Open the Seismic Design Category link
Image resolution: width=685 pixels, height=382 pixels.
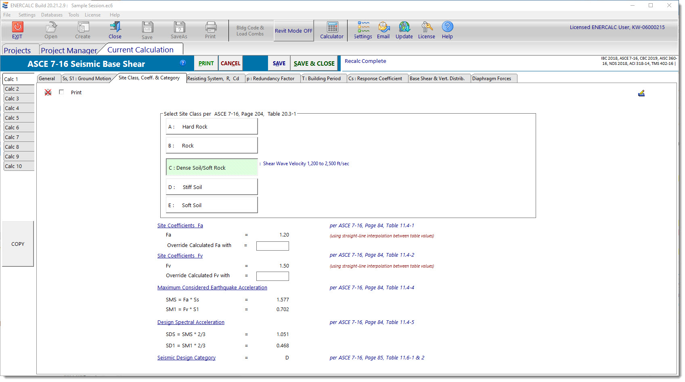pyautogui.click(x=186, y=358)
